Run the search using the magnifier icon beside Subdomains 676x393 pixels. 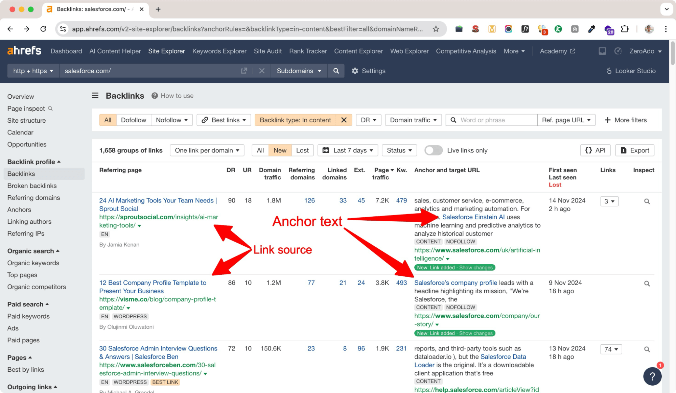coord(336,71)
